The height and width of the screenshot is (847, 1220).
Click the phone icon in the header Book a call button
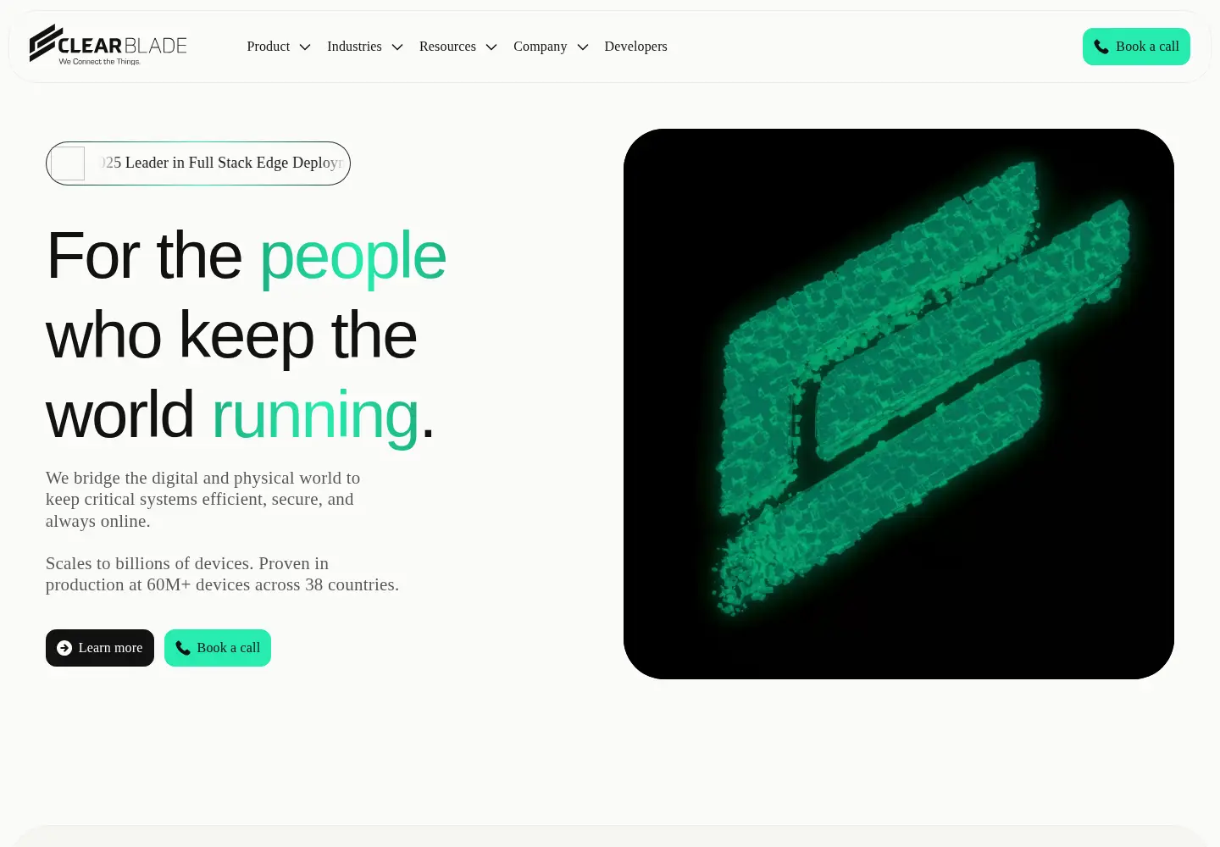point(1101,47)
